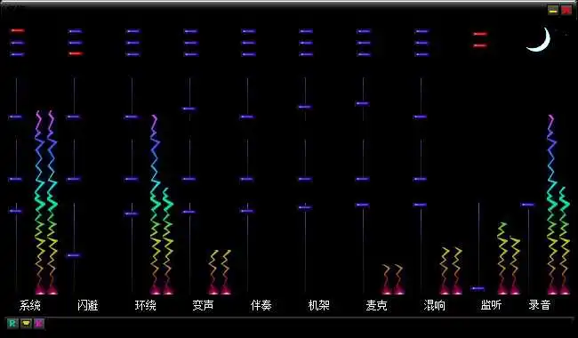This screenshot has height=338, width=578.
Task: Click the middle slider handle in 机架 column
Action: pyautogui.click(x=305, y=179)
